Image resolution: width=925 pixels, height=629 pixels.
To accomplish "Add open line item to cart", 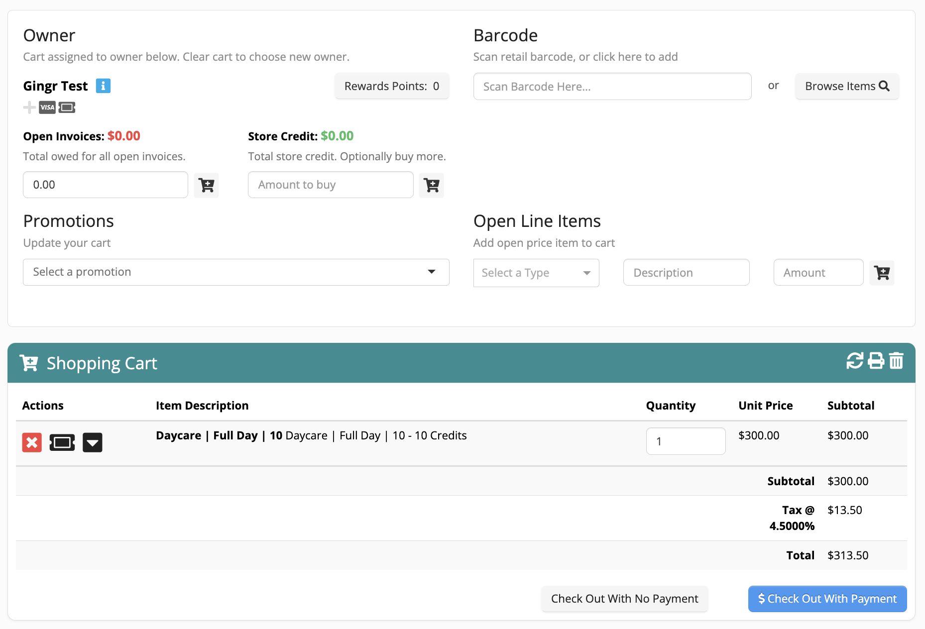I will (x=882, y=273).
